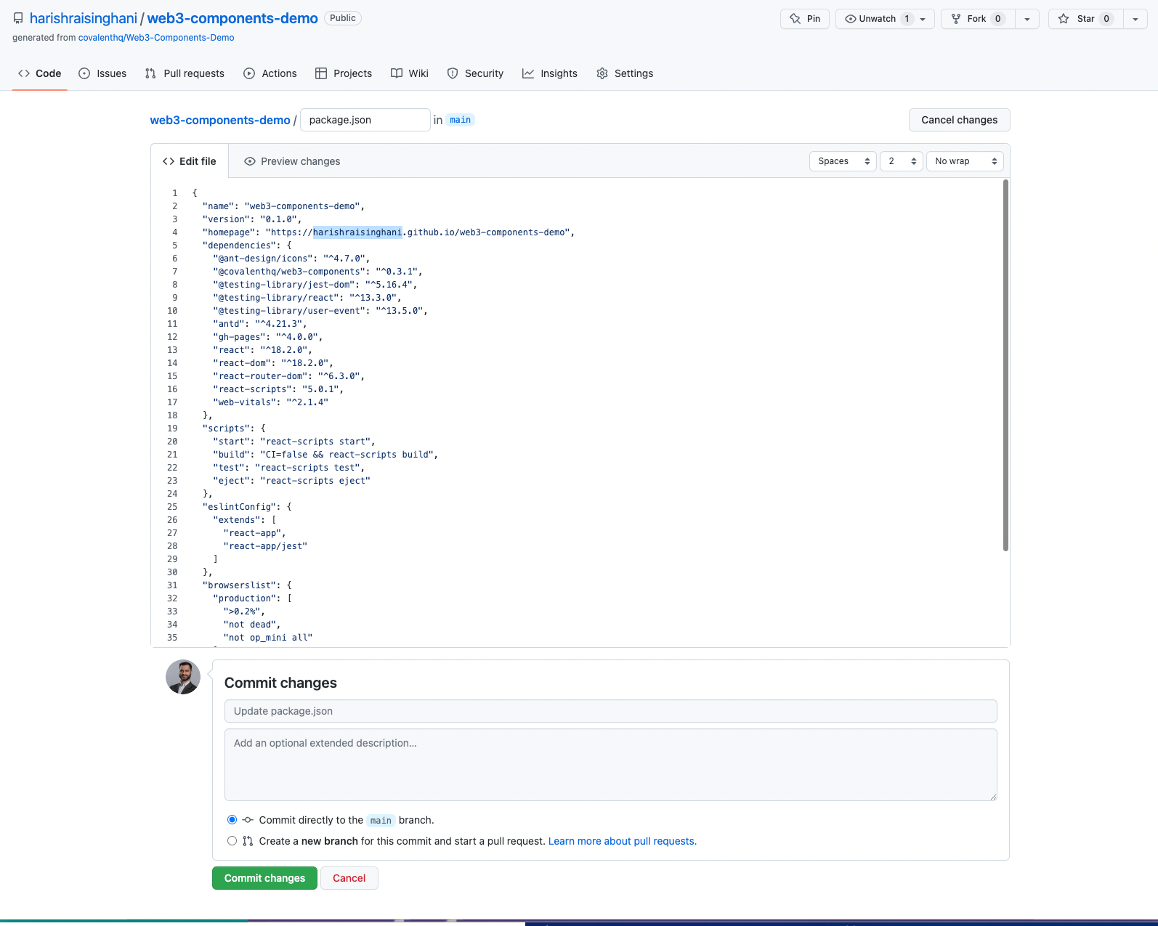Open the Spaces indent mode dropdown
The image size is (1158, 926).
(843, 161)
